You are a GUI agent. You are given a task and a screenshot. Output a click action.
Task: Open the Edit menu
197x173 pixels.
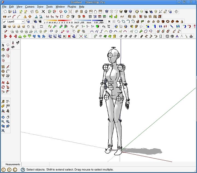pos(11,7)
